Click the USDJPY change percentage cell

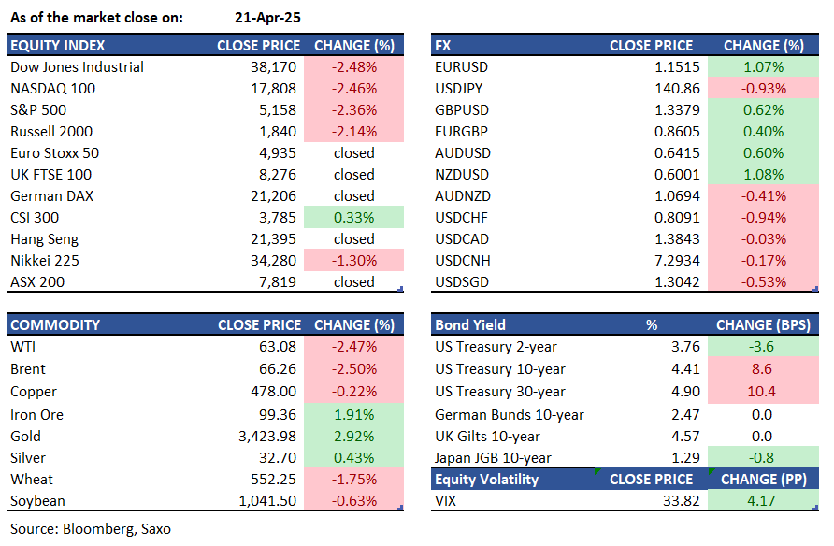(x=763, y=89)
